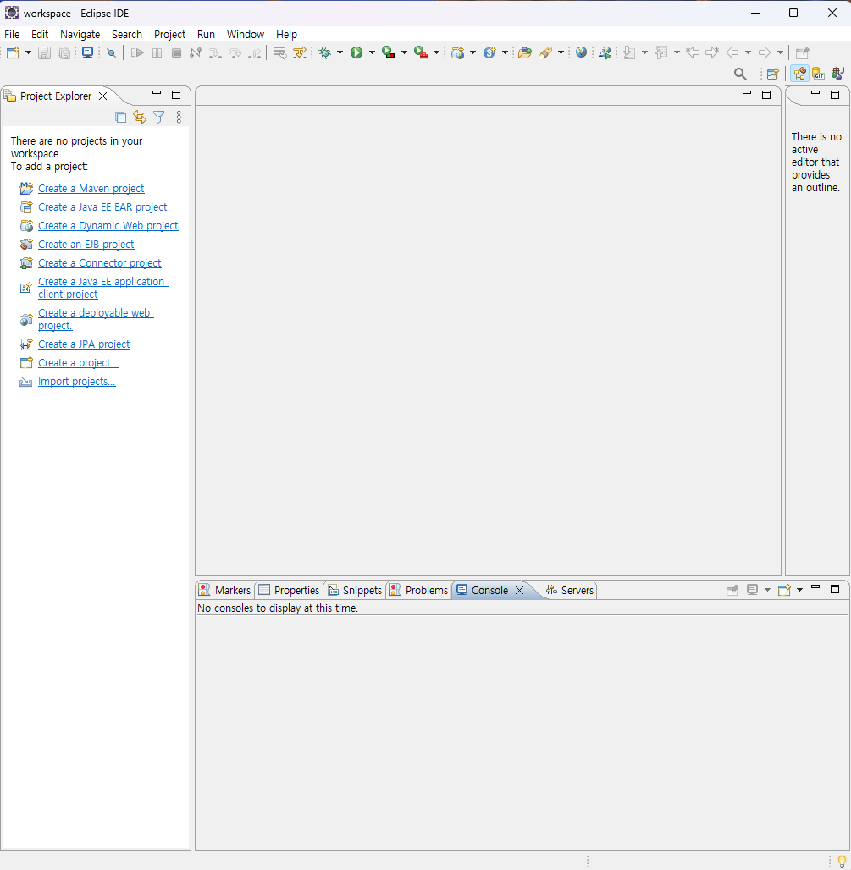Click the Coverage launch icon

[x=389, y=52]
